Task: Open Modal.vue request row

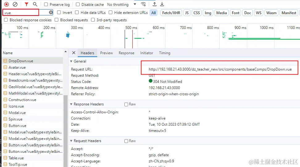Action: coord(32,112)
